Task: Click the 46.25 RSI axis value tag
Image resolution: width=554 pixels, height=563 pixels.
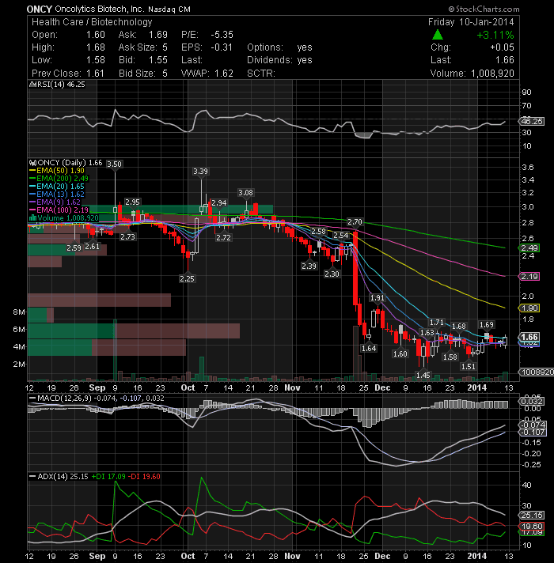Action: [x=532, y=121]
